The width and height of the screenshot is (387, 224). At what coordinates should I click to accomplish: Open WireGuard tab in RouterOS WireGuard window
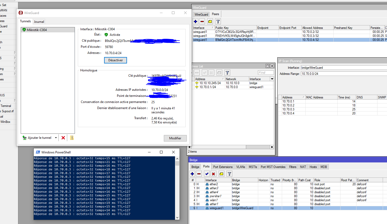click(201, 15)
